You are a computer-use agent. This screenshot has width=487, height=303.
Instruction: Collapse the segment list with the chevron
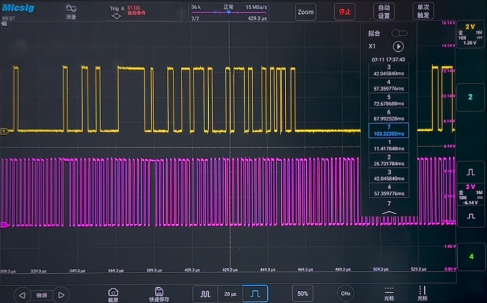[389, 212]
